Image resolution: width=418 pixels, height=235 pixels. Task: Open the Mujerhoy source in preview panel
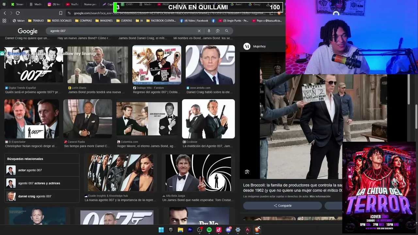(x=255, y=46)
